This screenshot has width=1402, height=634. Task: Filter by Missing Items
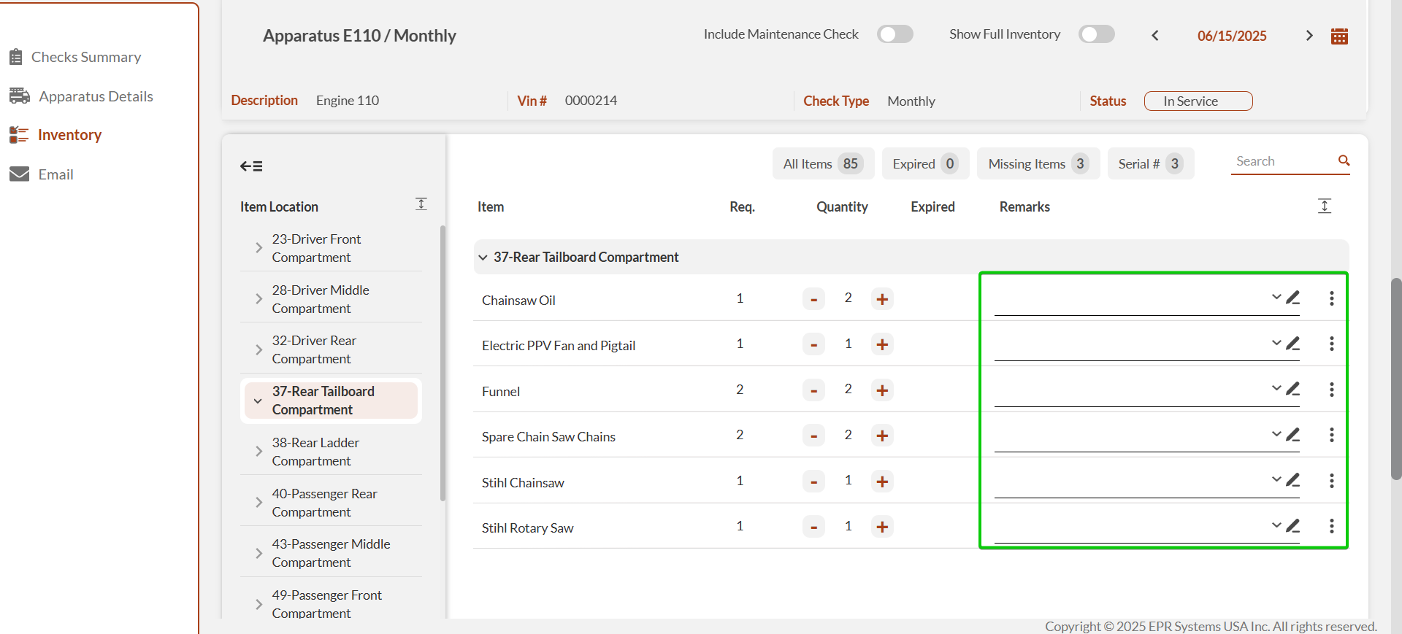pyautogui.click(x=1038, y=164)
